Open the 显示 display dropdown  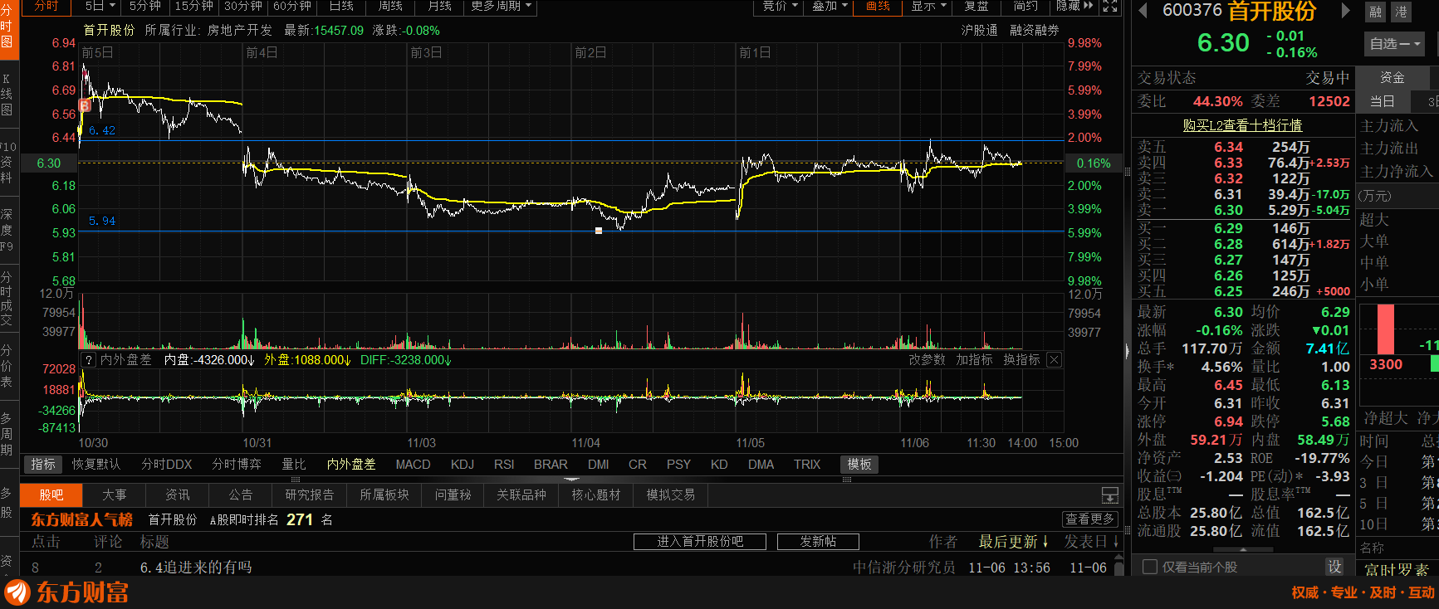tap(928, 7)
